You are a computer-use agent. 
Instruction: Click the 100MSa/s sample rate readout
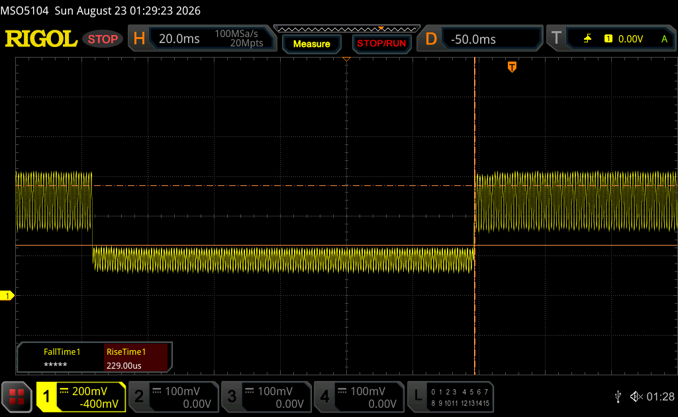pyautogui.click(x=236, y=34)
